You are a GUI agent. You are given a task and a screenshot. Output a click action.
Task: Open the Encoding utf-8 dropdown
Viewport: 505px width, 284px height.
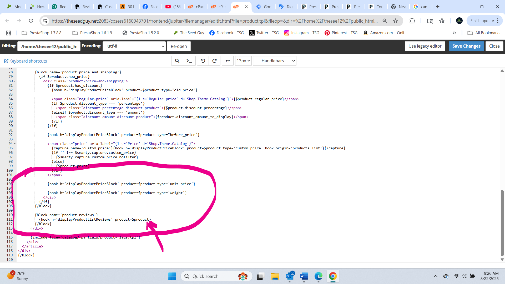pos(134,46)
